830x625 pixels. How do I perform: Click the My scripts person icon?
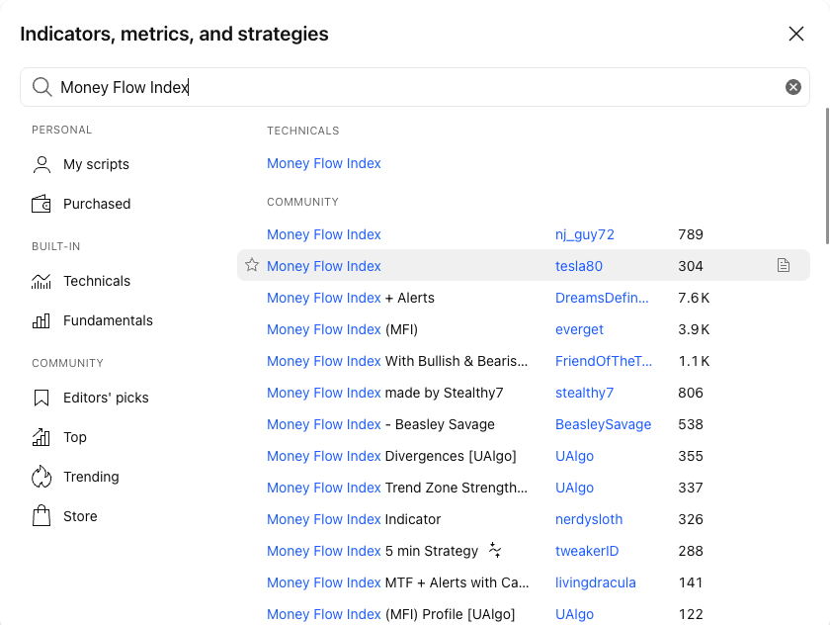point(41,164)
